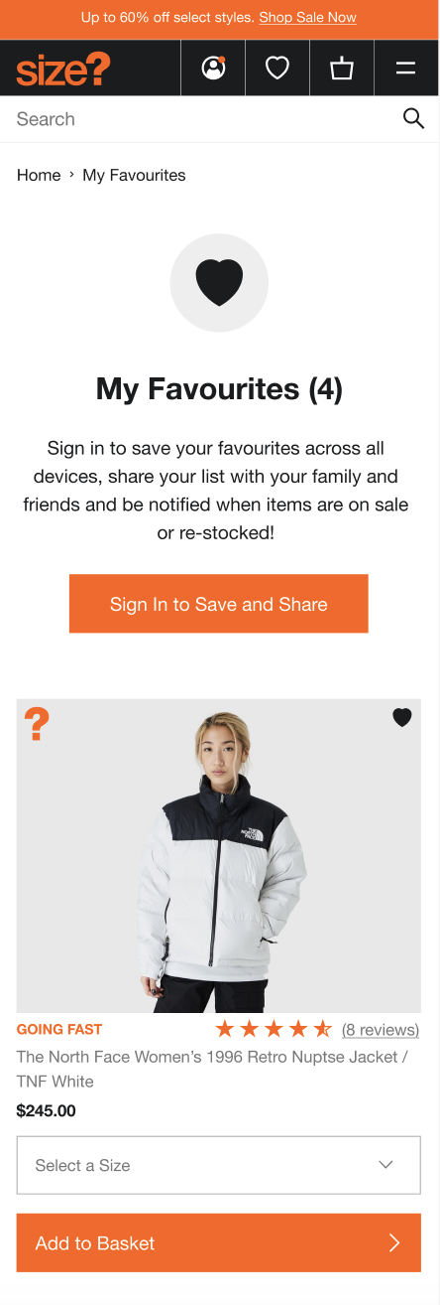Click the large heart circle icon
Image resolution: width=440 pixels, height=1305 pixels.
point(219,282)
